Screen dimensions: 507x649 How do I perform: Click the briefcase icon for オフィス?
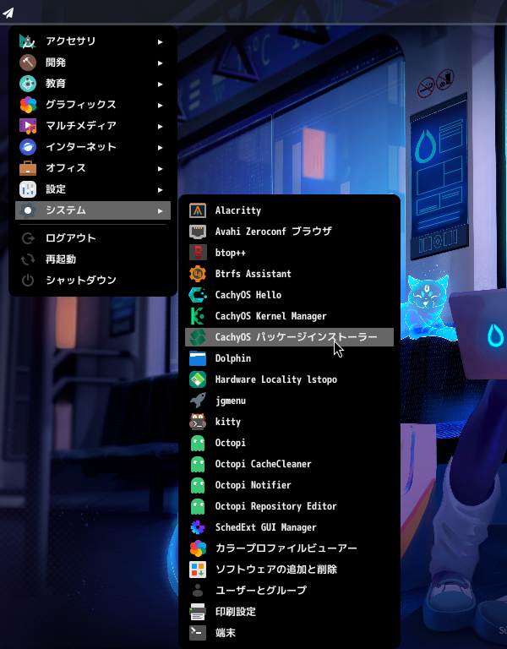[x=28, y=168]
